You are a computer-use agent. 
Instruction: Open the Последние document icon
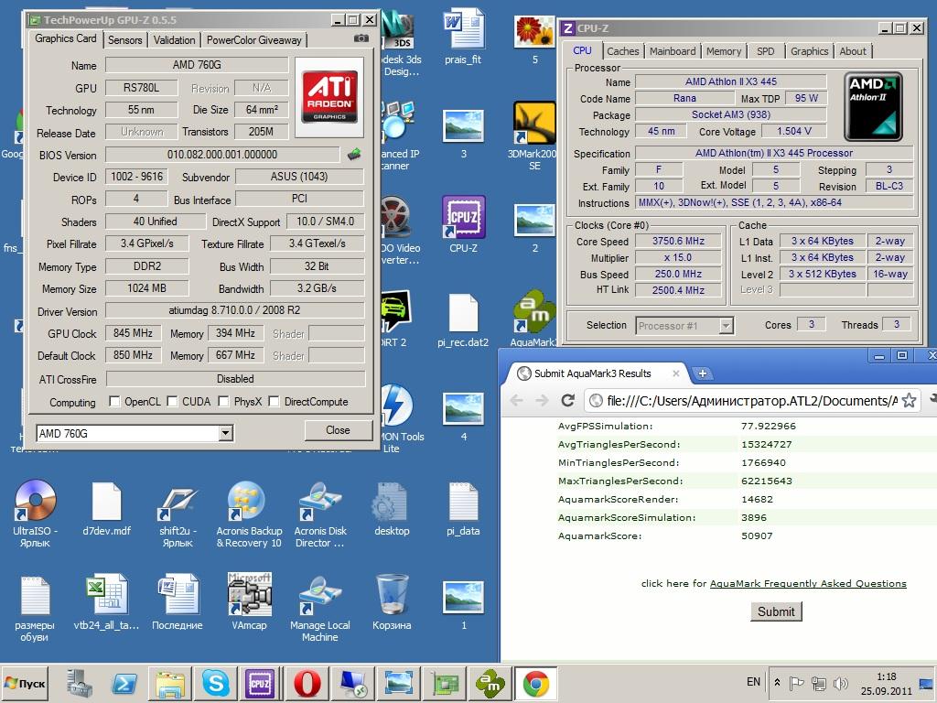pos(178,595)
